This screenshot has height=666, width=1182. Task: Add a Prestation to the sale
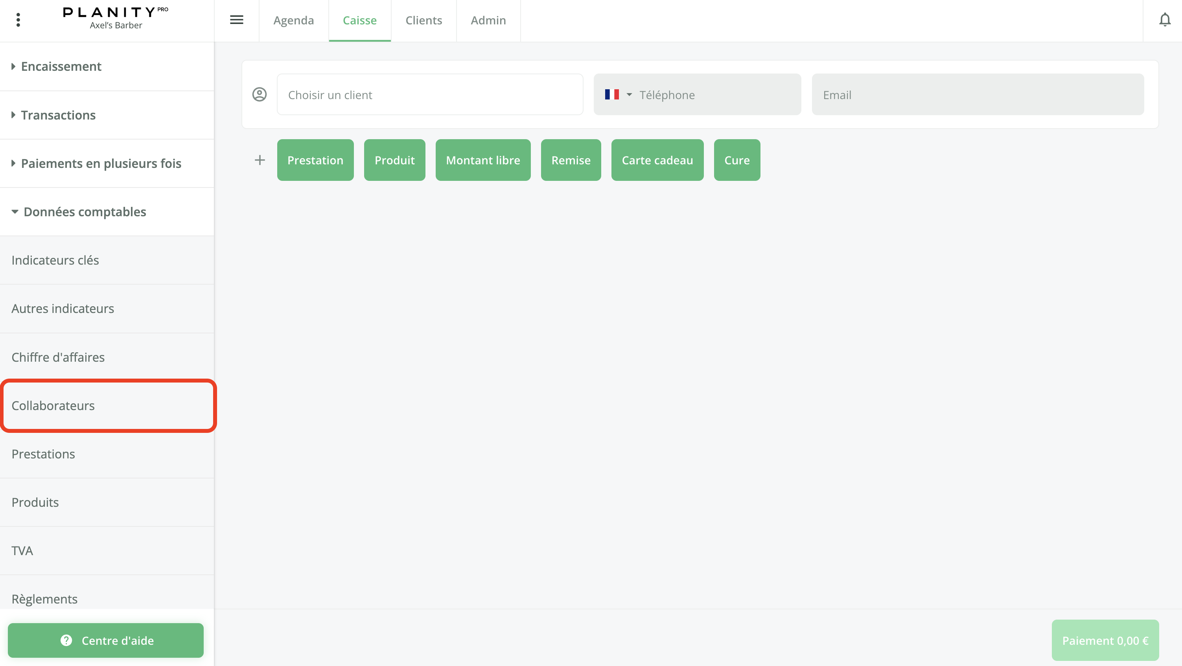click(x=315, y=160)
